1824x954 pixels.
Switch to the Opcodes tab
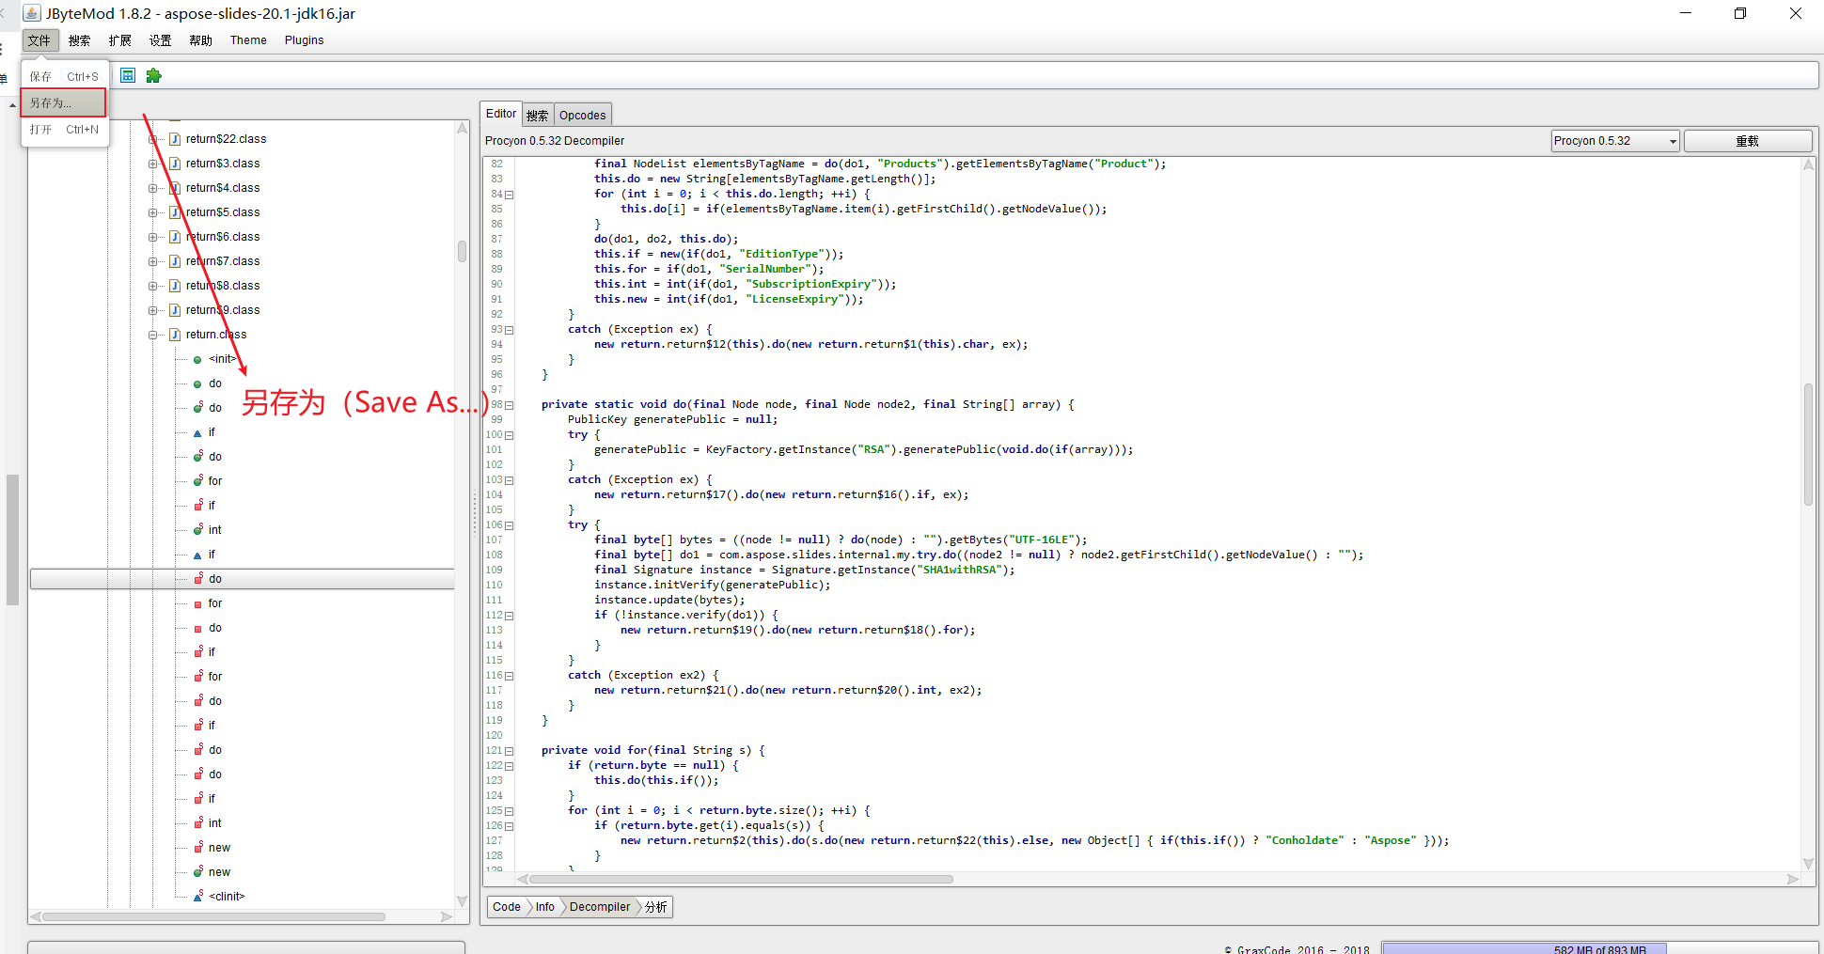tap(582, 115)
